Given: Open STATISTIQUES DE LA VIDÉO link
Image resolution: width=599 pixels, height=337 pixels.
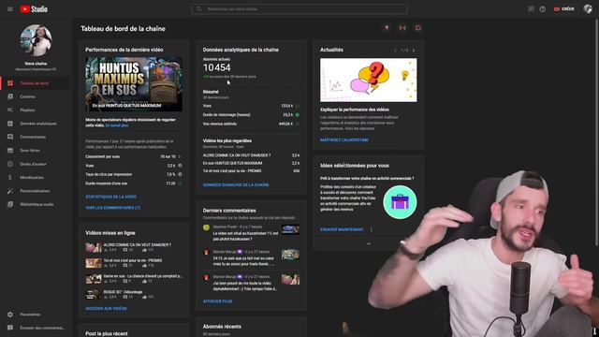Looking at the screenshot, I should [110, 197].
